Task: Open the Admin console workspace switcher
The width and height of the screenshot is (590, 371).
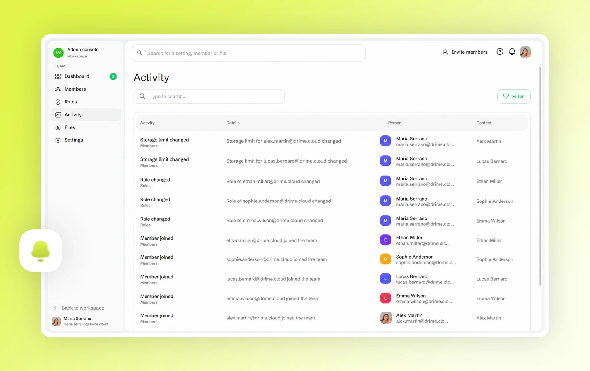Action: coord(83,53)
